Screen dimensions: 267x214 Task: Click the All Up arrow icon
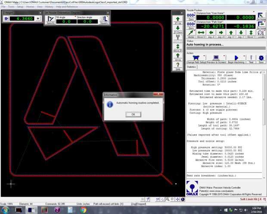[178, 57]
